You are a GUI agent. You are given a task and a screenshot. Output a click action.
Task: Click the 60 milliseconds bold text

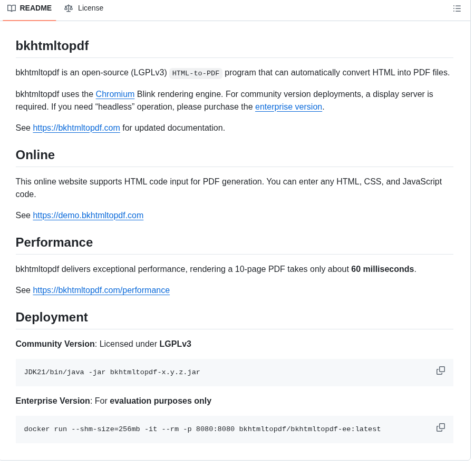(x=382, y=269)
